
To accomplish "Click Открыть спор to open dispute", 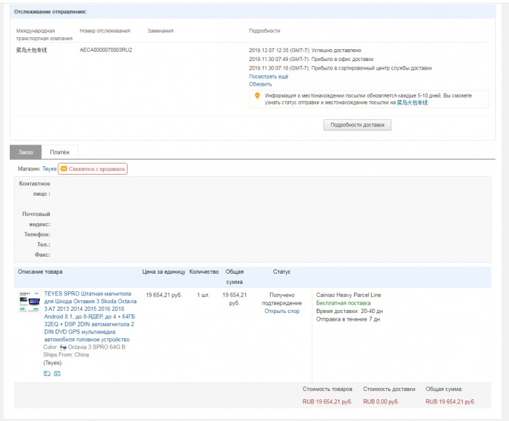I will tap(282, 311).
